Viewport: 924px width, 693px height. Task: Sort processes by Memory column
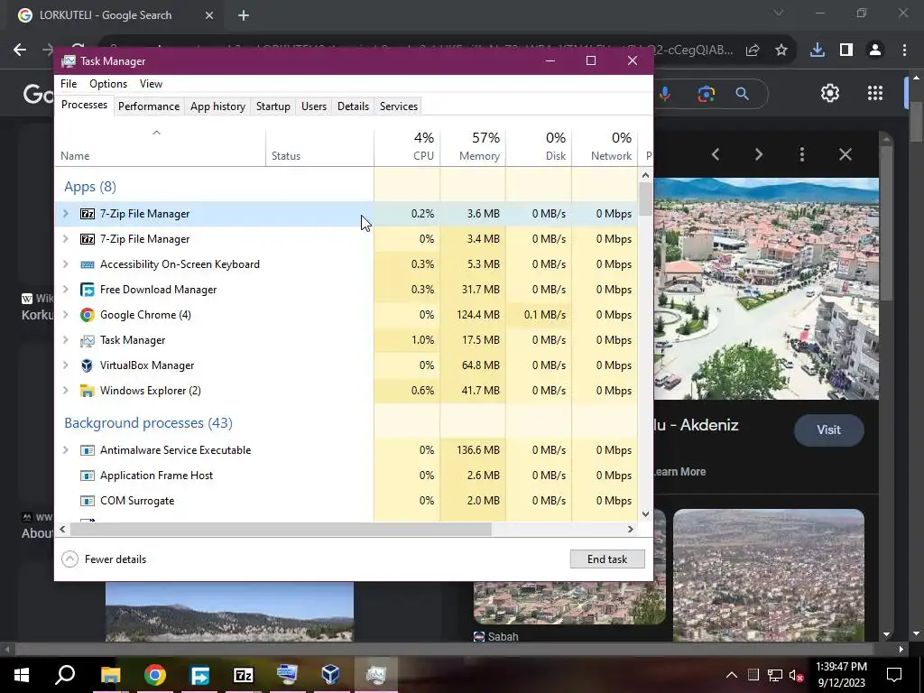coord(473,146)
